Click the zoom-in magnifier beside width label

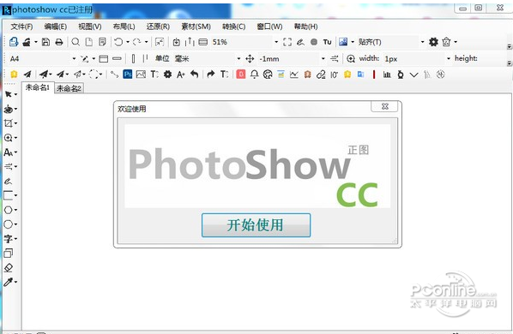[351, 59]
